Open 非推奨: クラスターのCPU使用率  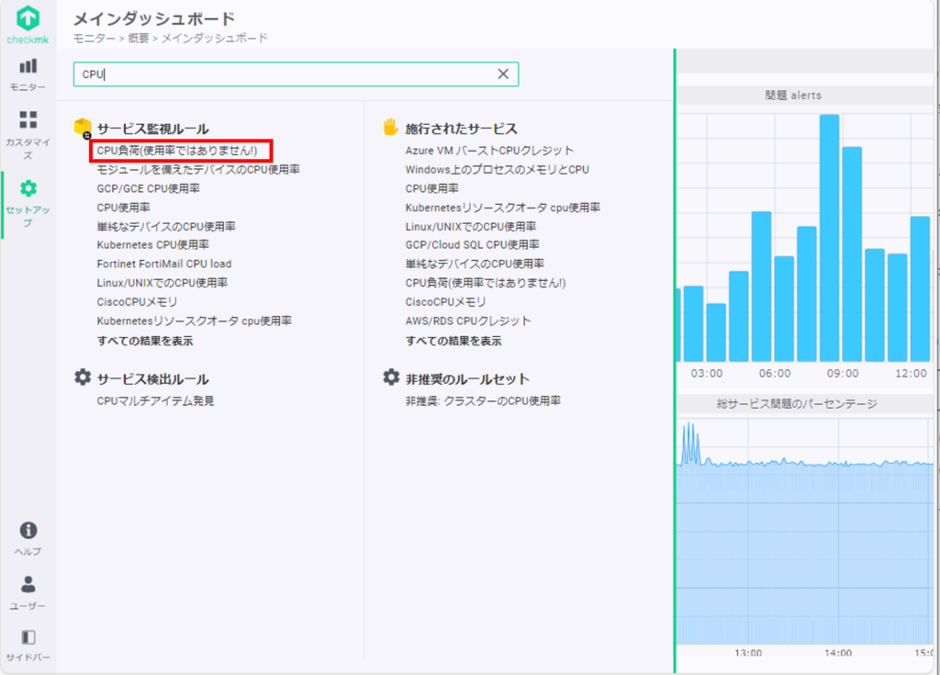[483, 400]
